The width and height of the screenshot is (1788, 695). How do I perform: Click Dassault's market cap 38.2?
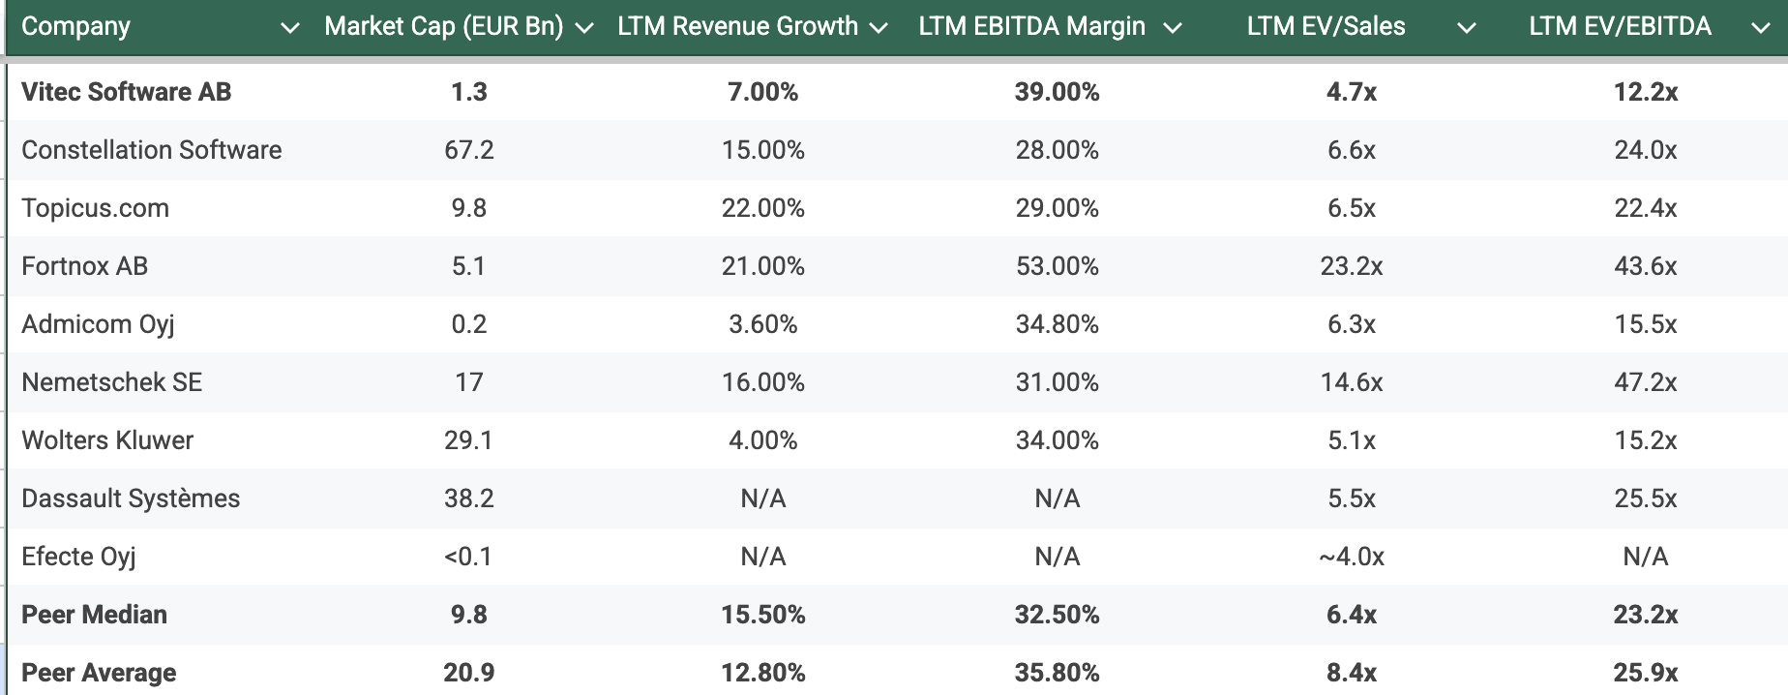[469, 499]
